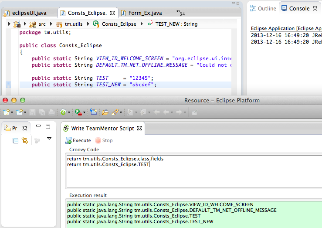Click the New wizard toolbar icon

tap(7, 112)
